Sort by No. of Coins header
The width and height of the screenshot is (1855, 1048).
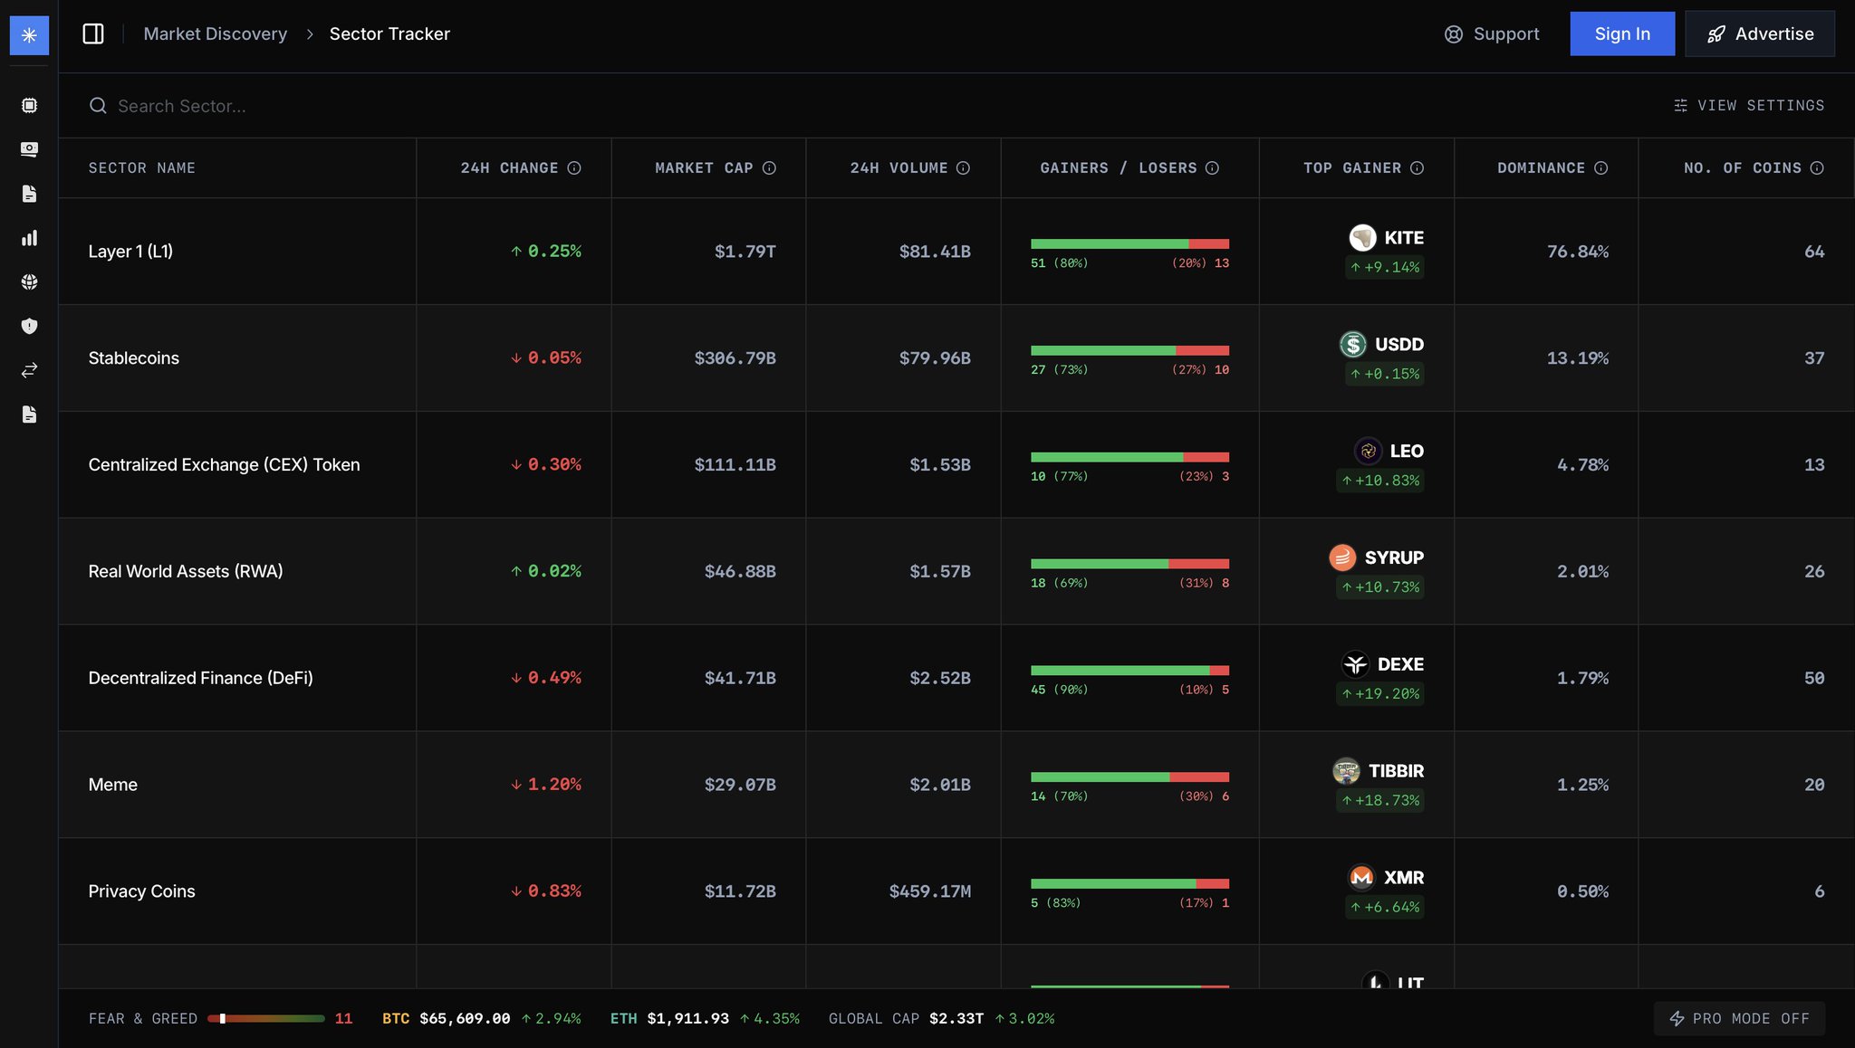coord(1742,168)
